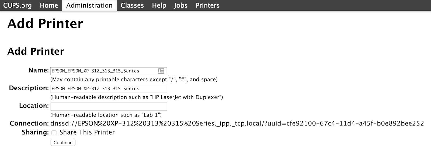Visit the CUPS.org link
Viewport: 431px width, 151px height.
[17, 5]
